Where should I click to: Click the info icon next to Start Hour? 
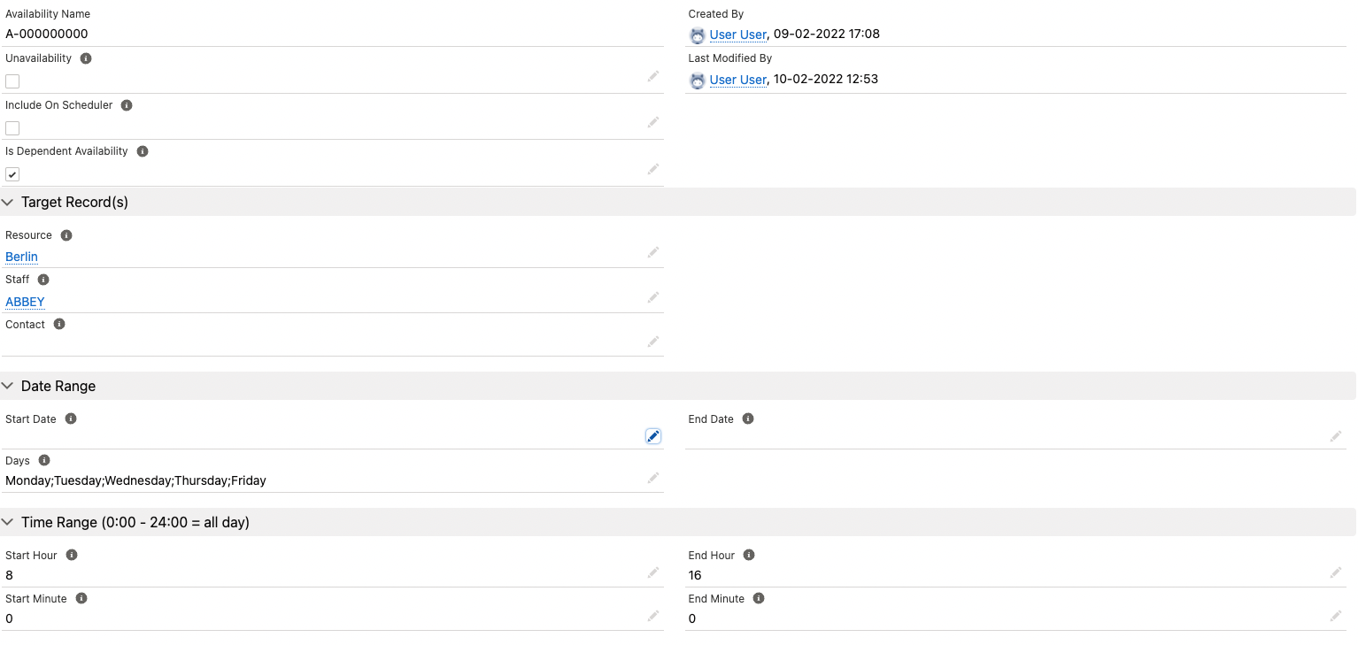[x=72, y=555]
